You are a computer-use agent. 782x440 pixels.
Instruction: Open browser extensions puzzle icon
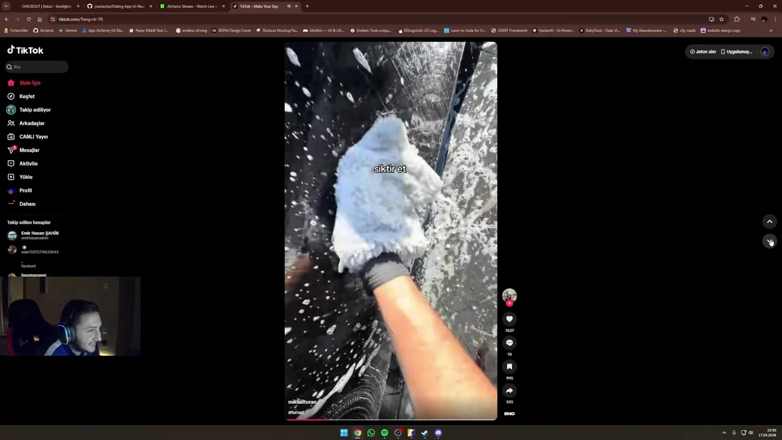pyautogui.click(x=737, y=19)
